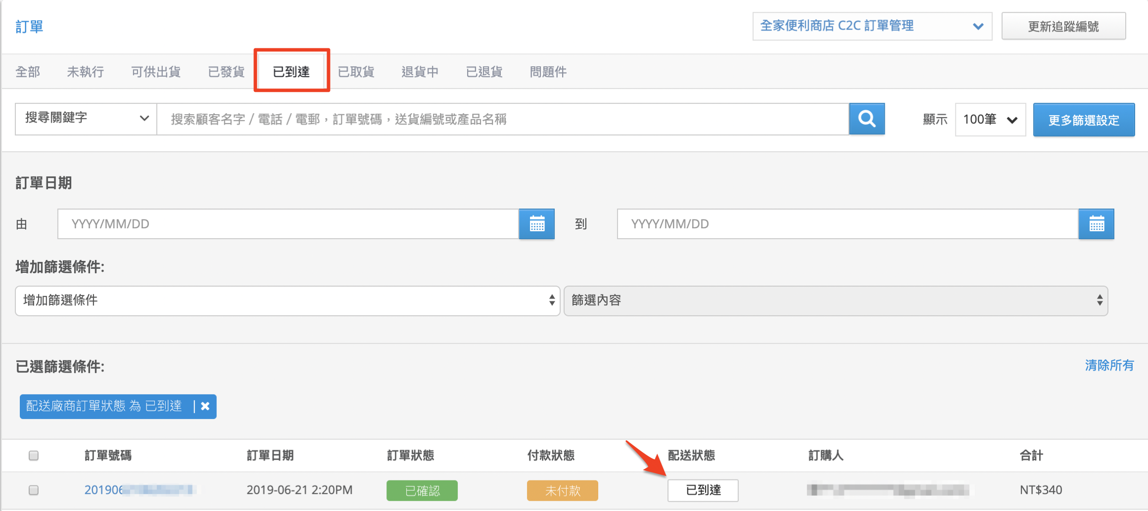Open the start date calendar picker
Image resolution: width=1148 pixels, height=511 pixels.
[537, 224]
